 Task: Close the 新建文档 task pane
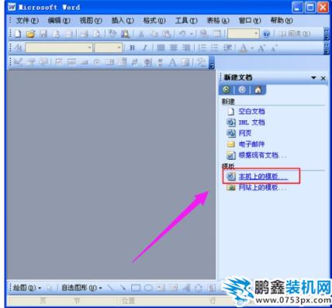323,78
